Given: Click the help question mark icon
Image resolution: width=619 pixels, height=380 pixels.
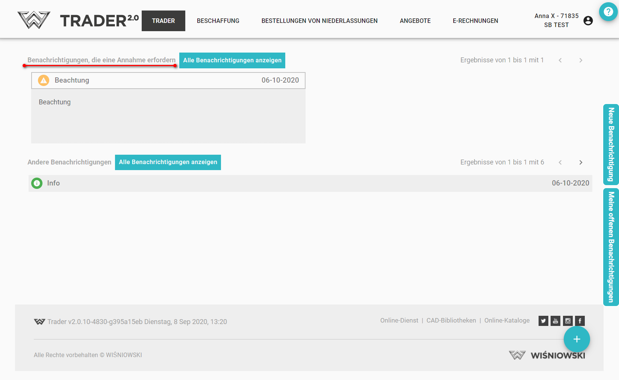Looking at the screenshot, I should pos(608,12).
